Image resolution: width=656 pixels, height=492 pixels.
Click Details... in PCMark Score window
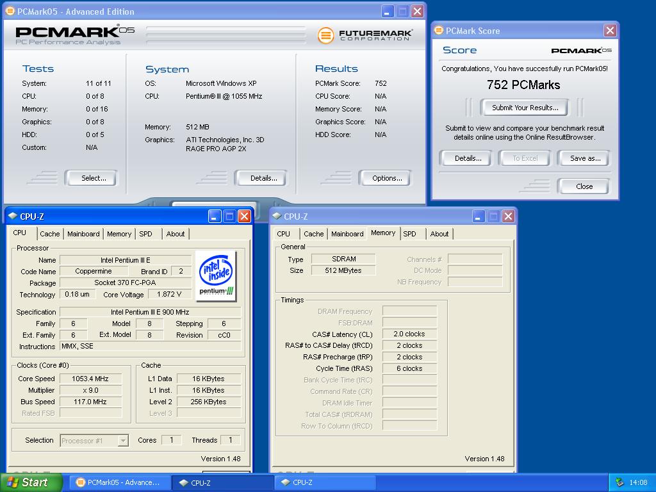(466, 158)
